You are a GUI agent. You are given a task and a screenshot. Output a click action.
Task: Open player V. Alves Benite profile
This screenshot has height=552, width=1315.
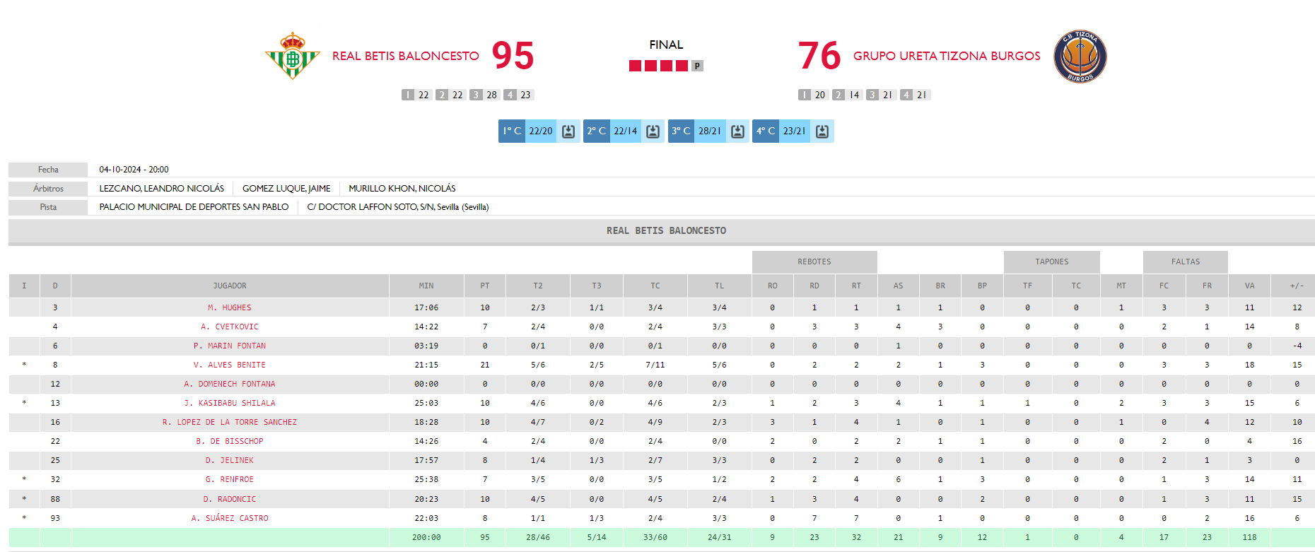230,365
